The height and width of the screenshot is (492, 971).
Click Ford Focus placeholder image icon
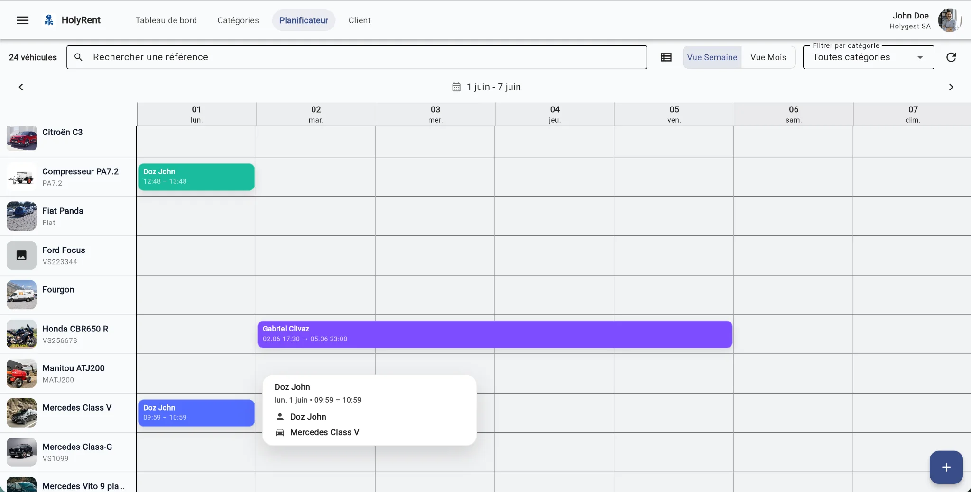(21, 255)
